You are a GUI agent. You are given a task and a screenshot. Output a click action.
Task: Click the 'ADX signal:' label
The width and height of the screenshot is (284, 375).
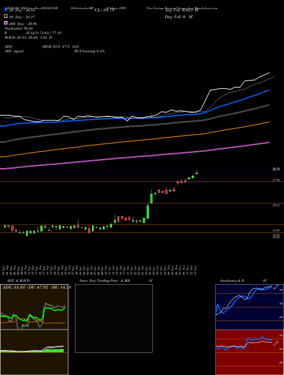pos(14,51)
